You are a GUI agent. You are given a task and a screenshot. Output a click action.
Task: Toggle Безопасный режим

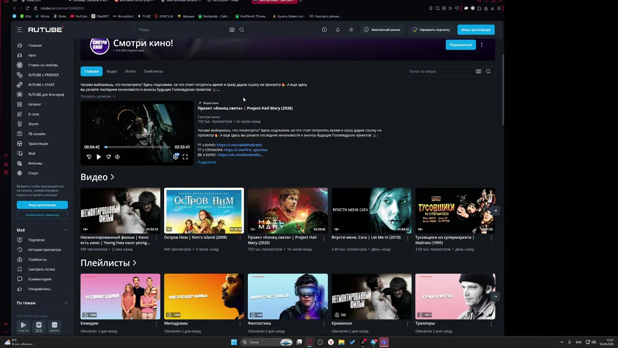[x=382, y=29]
